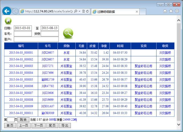Click gross weight value 41.39
Image resolution: width=183 pixels, height=132 pixels.
click(x=83, y=100)
